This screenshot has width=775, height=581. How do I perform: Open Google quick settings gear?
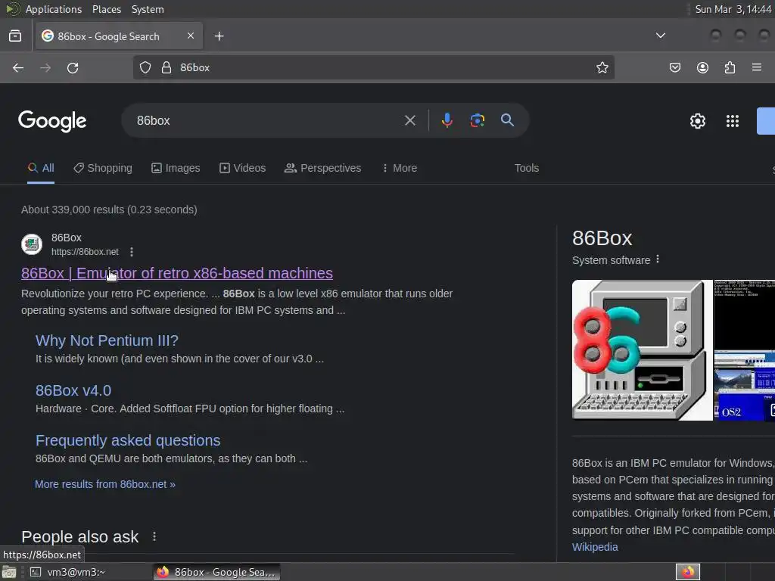pos(697,121)
